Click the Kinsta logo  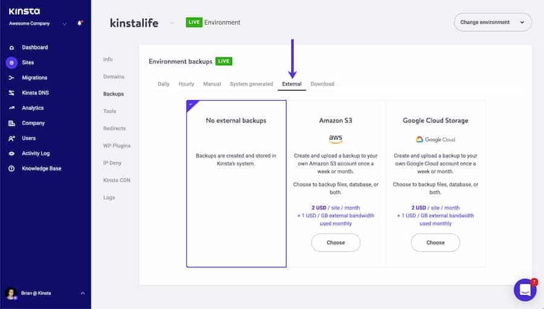[x=24, y=11]
